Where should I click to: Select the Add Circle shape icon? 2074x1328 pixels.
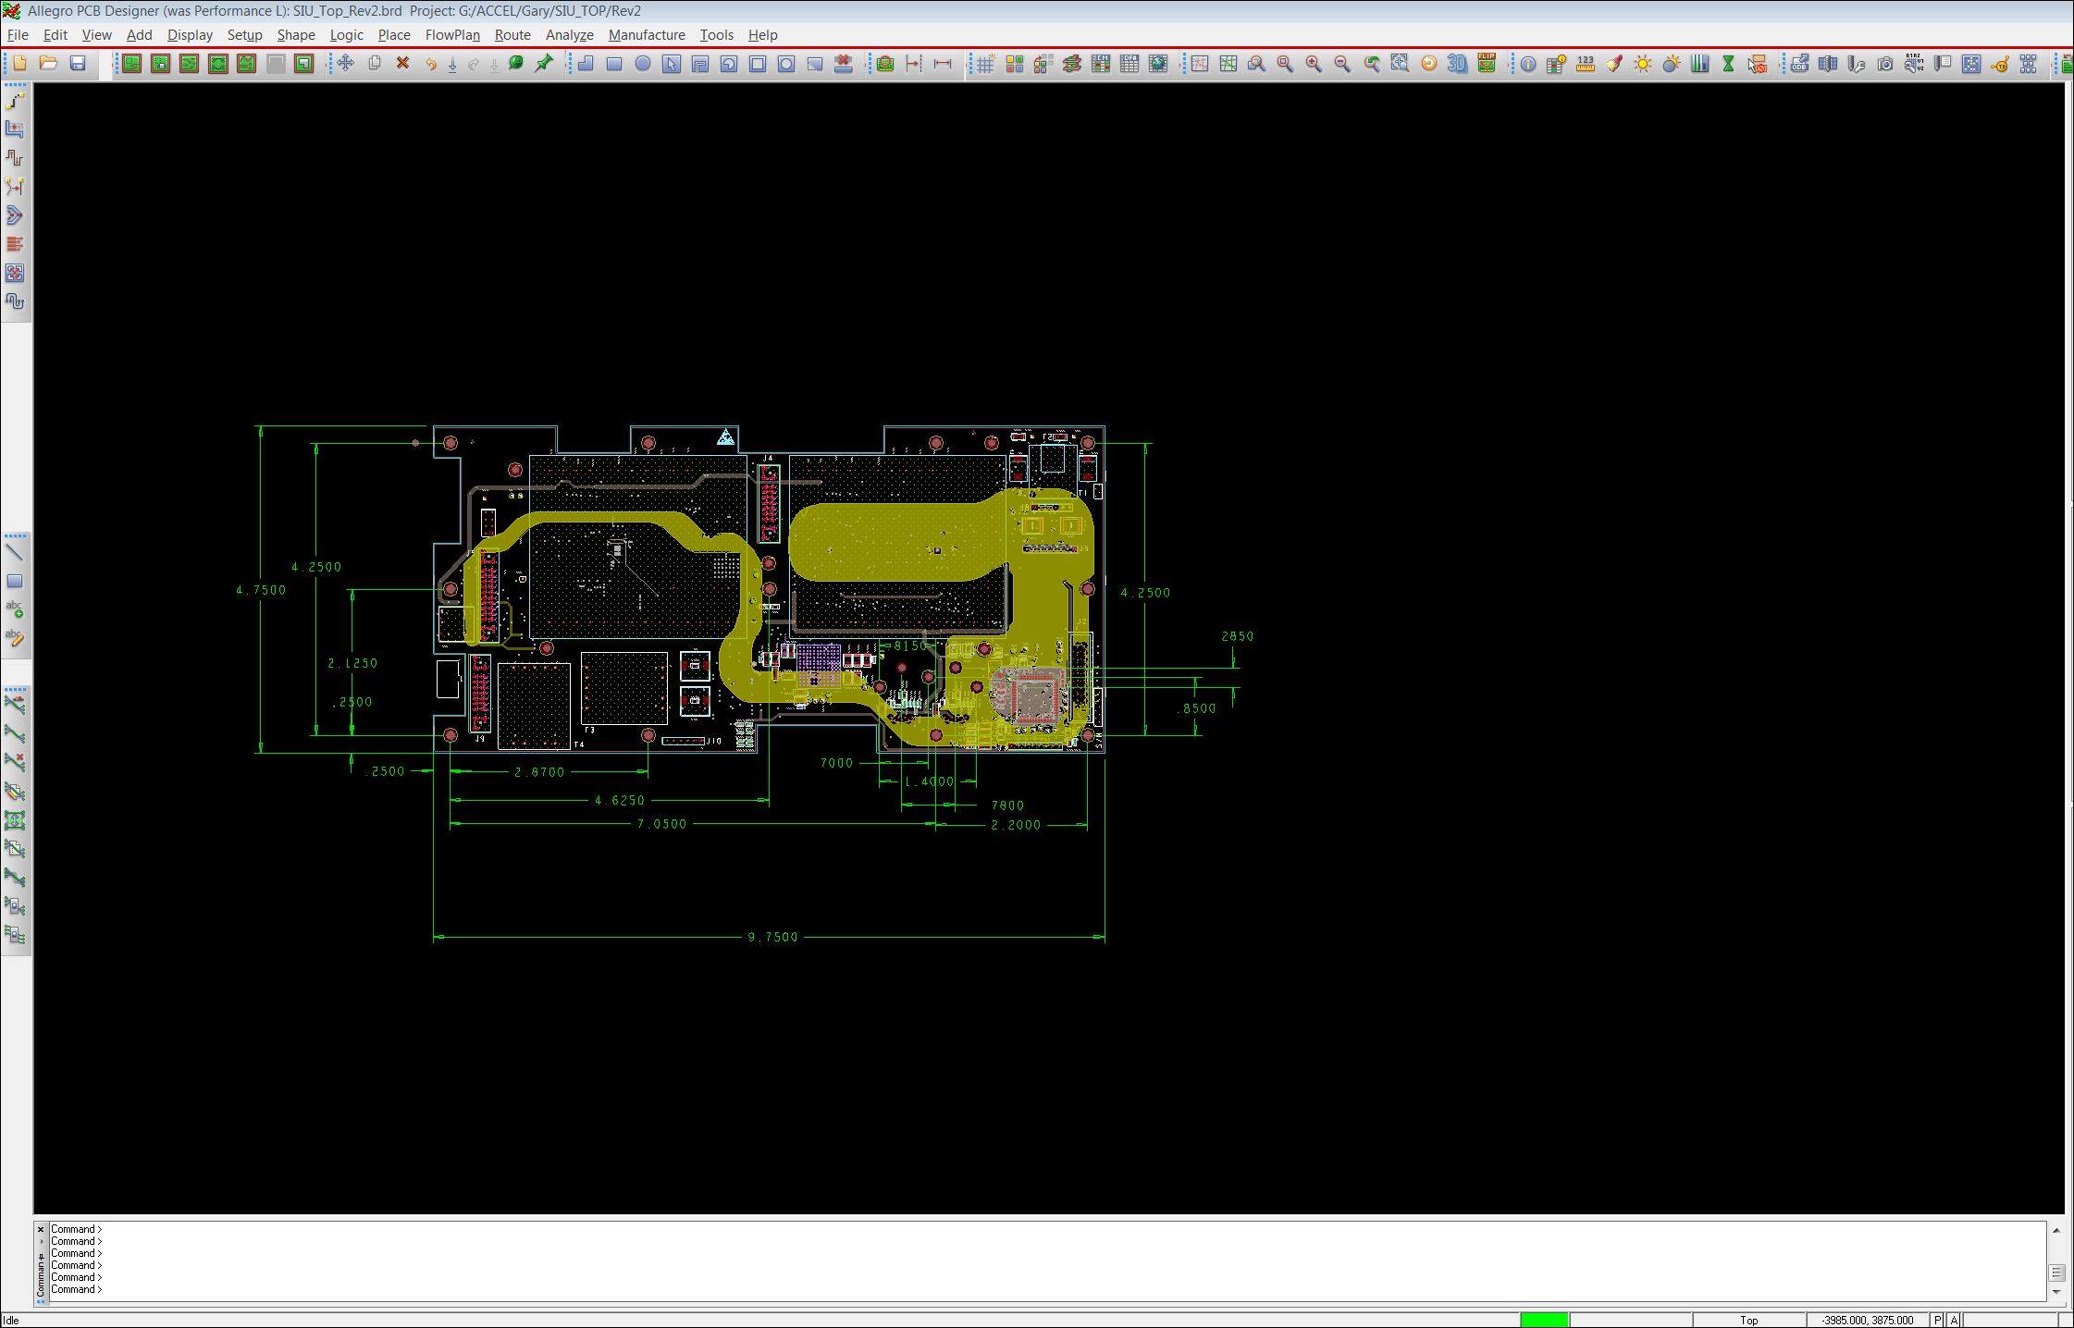point(643,64)
